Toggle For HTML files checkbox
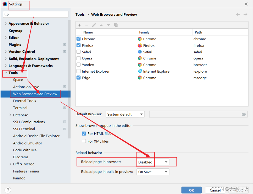Image resolution: width=253 pixels, height=194 pixels. (x=84, y=133)
